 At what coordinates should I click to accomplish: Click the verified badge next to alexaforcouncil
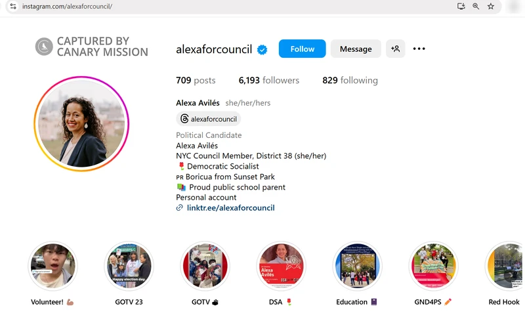point(262,50)
